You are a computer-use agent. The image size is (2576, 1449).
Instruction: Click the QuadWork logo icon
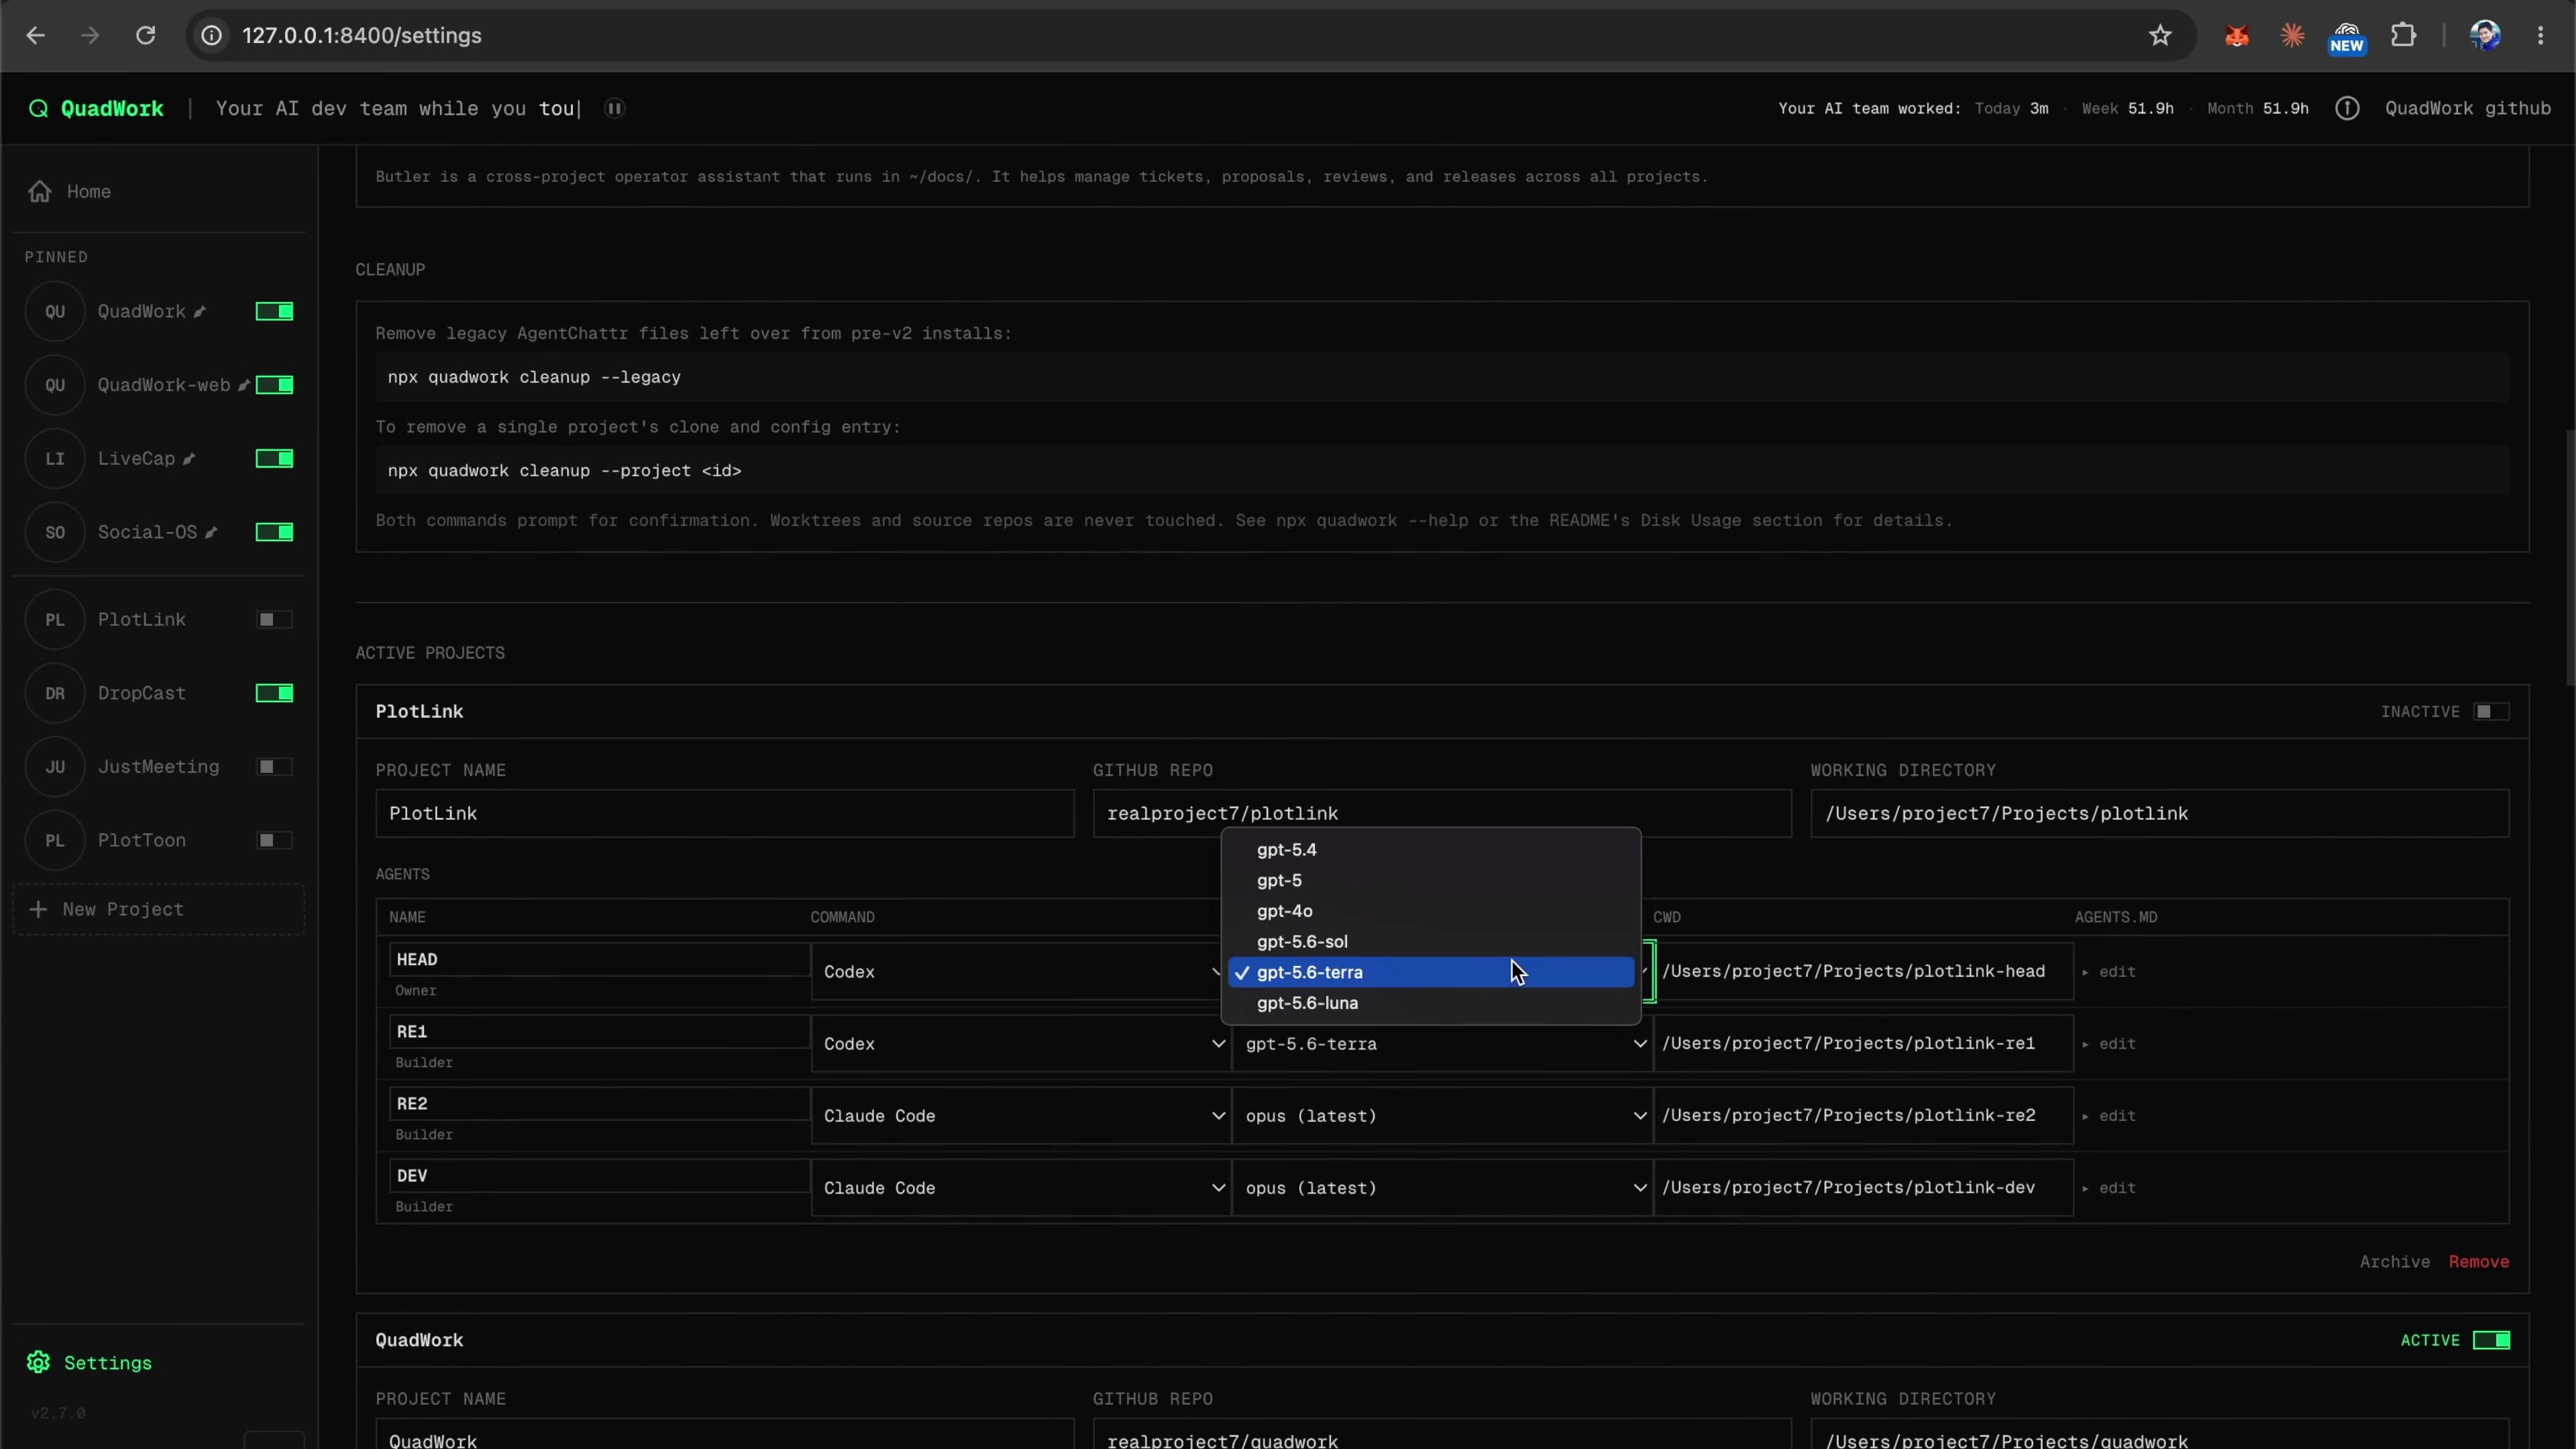(38, 108)
